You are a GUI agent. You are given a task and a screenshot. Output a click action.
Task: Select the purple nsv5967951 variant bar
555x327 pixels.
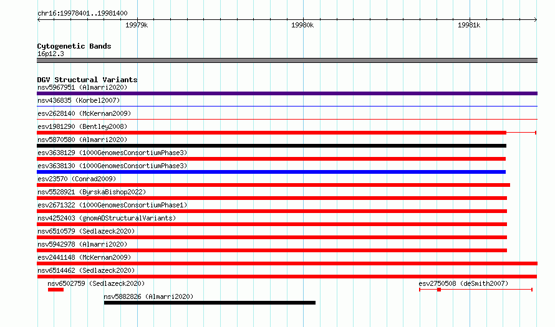pos(287,93)
